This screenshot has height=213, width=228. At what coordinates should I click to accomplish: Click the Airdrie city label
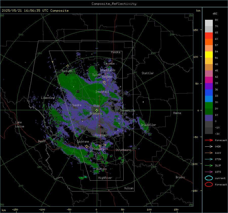[x=100, y=135]
